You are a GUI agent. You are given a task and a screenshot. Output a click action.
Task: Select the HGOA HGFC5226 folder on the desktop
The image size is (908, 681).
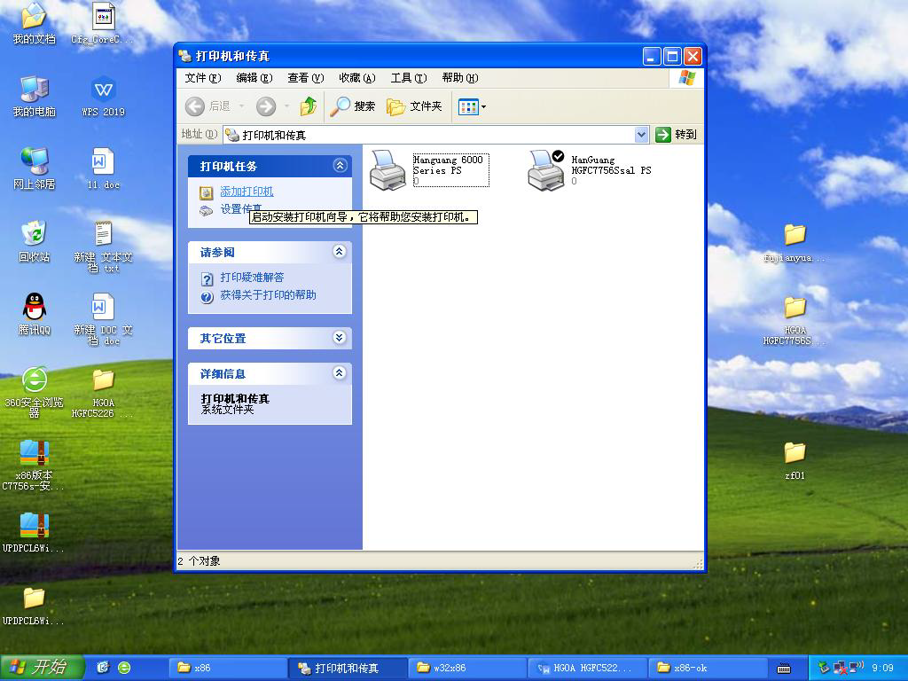tap(103, 393)
